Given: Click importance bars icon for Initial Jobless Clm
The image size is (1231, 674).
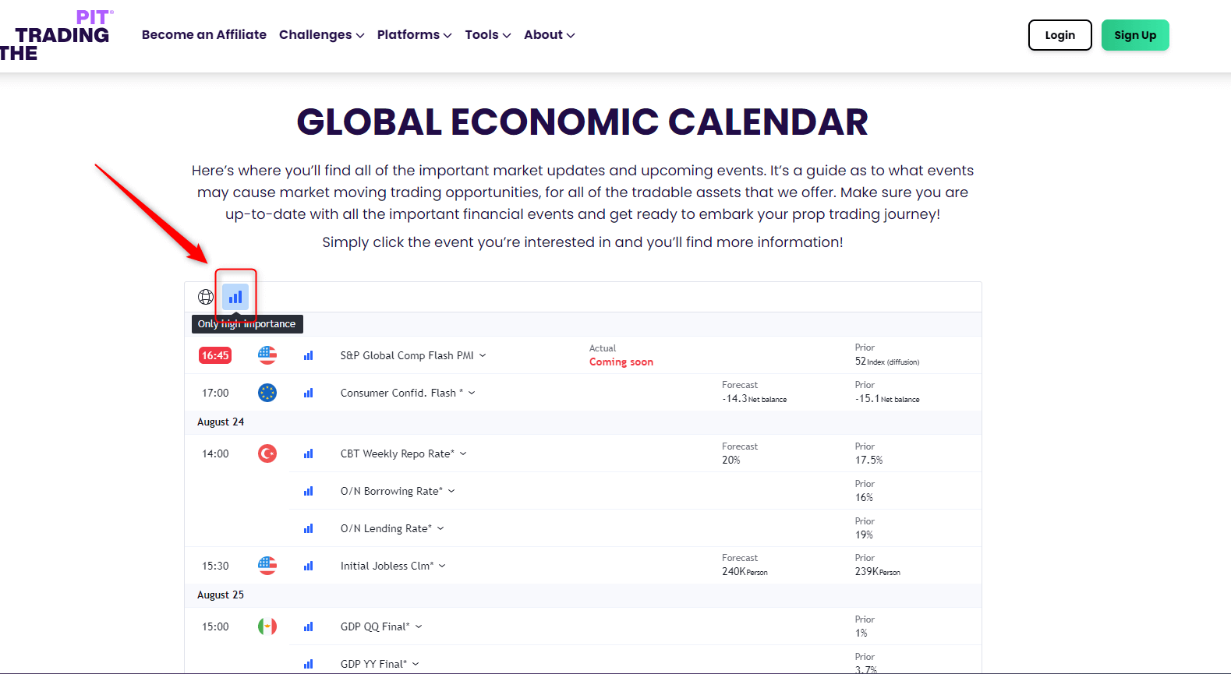Looking at the screenshot, I should pyautogui.click(x=309, y=566).
